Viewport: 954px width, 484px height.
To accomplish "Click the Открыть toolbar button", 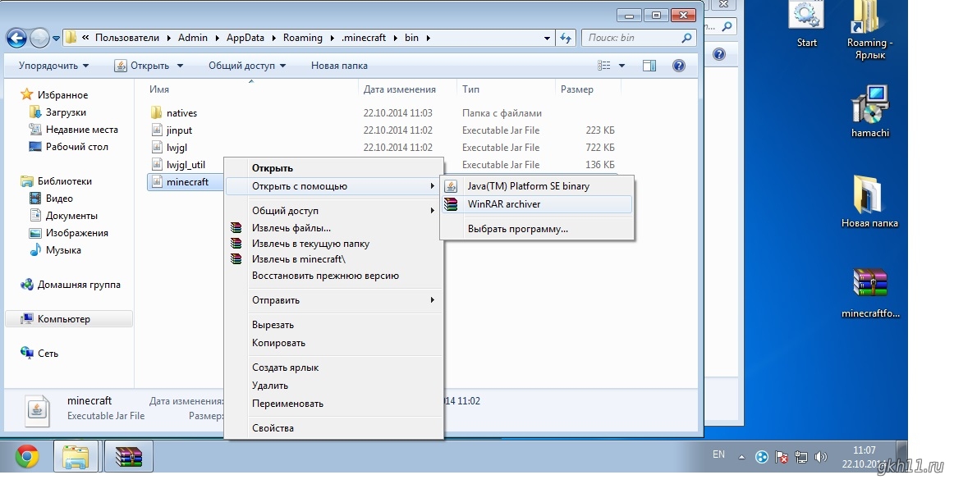I will [x=142, y=66].
